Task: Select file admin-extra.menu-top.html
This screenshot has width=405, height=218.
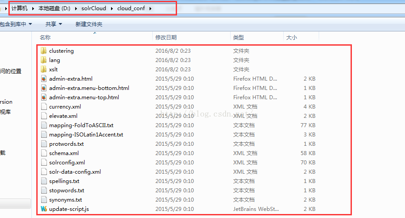Action: tap(84, 97)
